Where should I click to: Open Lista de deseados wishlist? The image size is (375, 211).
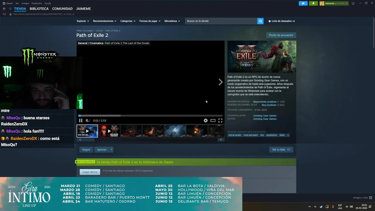click(282, 21)
